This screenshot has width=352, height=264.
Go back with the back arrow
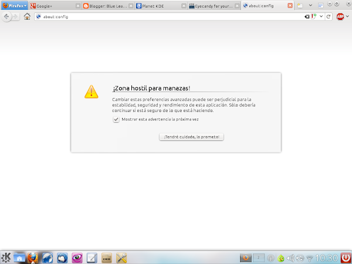[6, 16]
